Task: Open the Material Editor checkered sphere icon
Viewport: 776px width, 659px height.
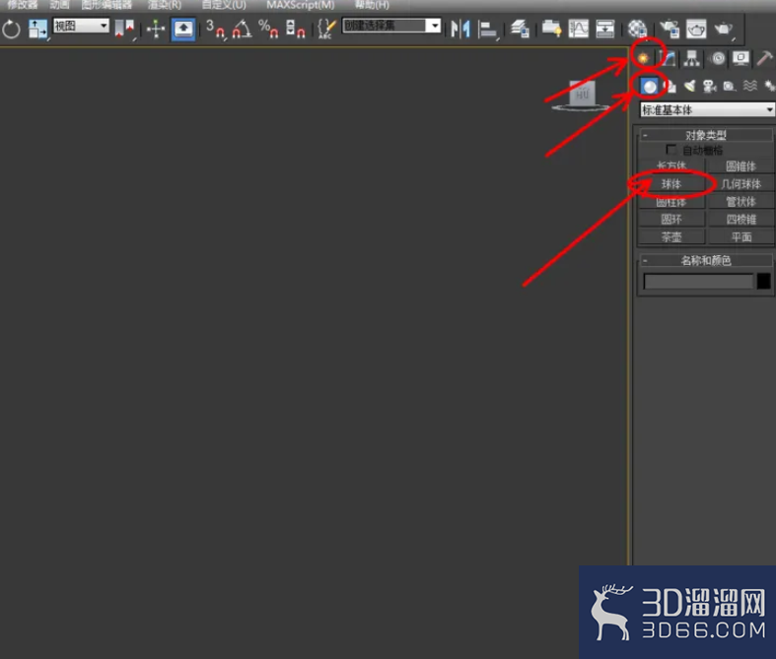Action: click(637, 29)
